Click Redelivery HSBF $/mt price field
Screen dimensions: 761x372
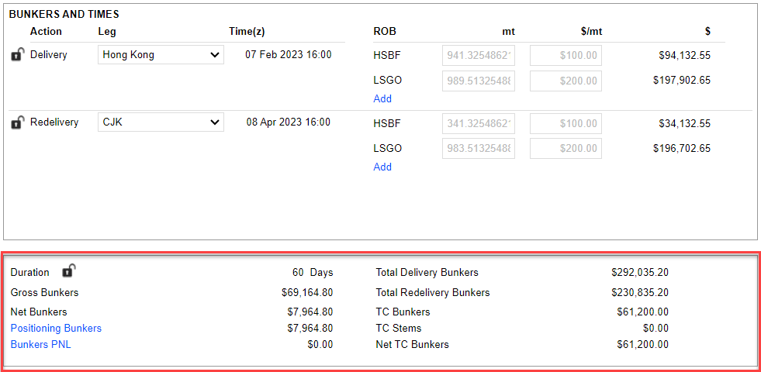[566, 124]
